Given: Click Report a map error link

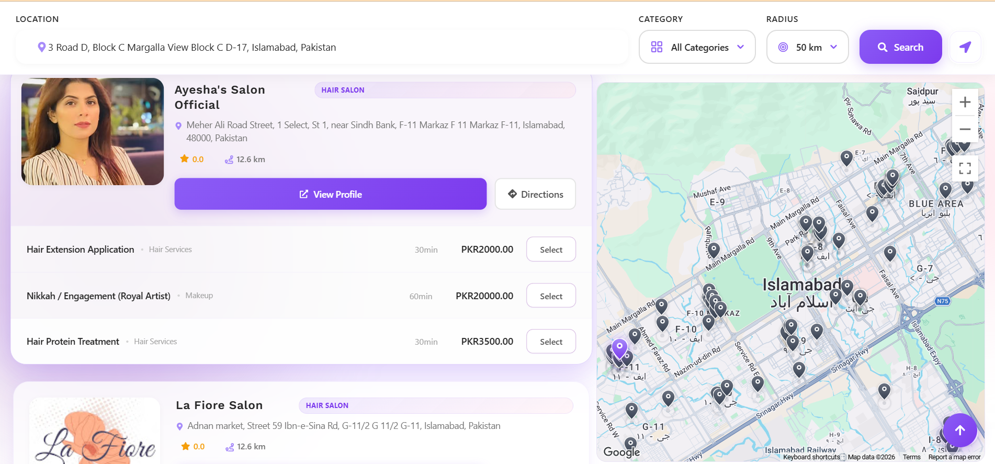Looking at the screenshot, I should [954, 457].
